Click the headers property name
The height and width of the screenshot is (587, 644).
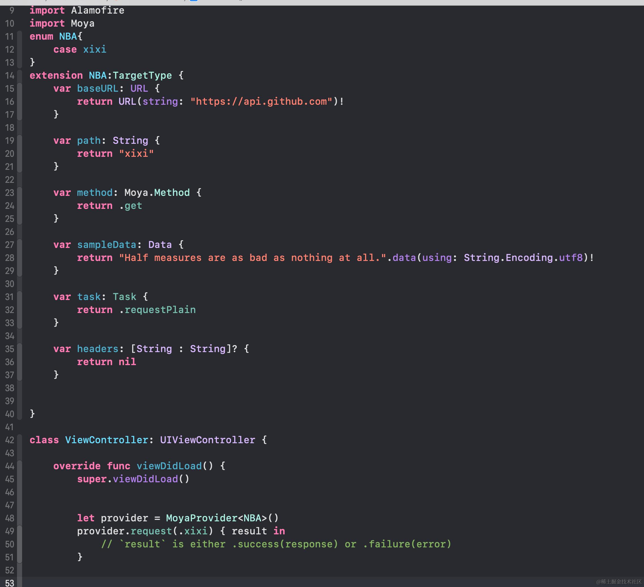(97, 349)
